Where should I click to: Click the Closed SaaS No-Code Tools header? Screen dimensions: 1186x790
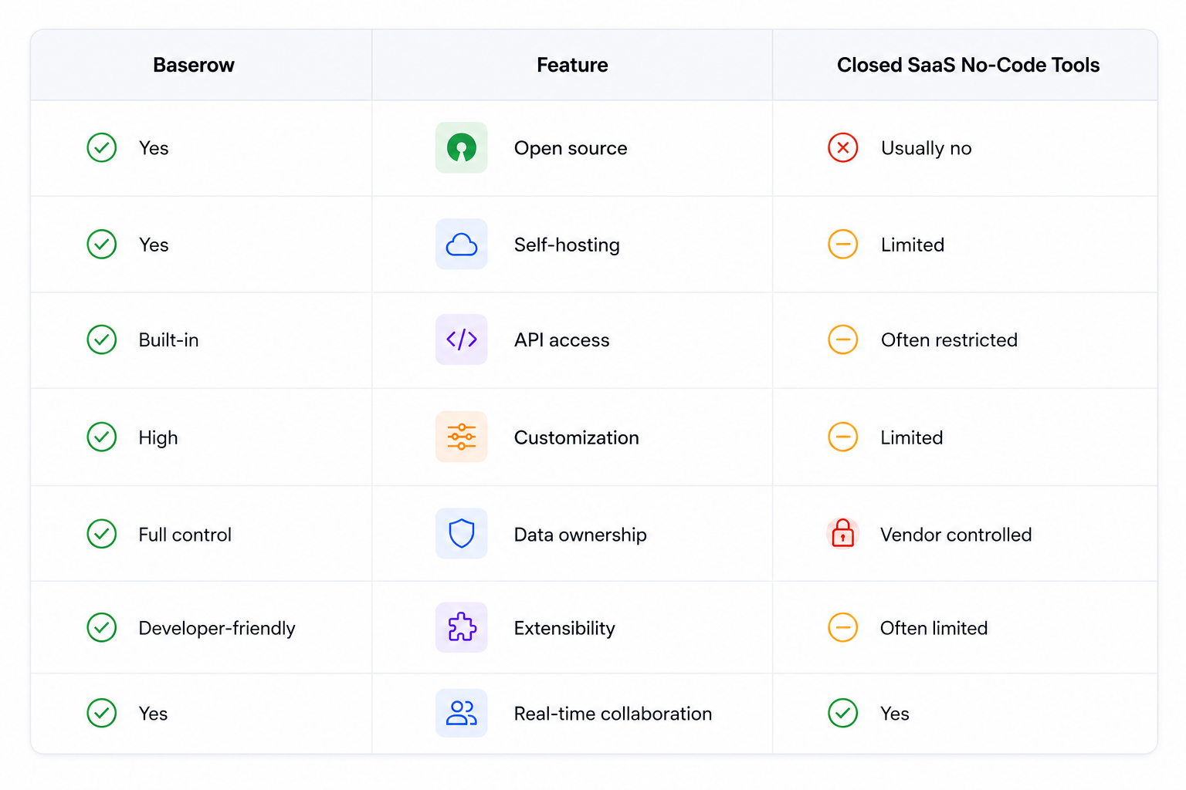point(968,65)
